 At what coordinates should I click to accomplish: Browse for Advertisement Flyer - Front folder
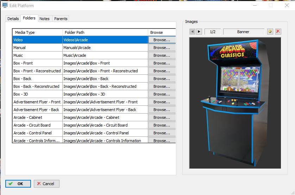[x=162, y=102]
